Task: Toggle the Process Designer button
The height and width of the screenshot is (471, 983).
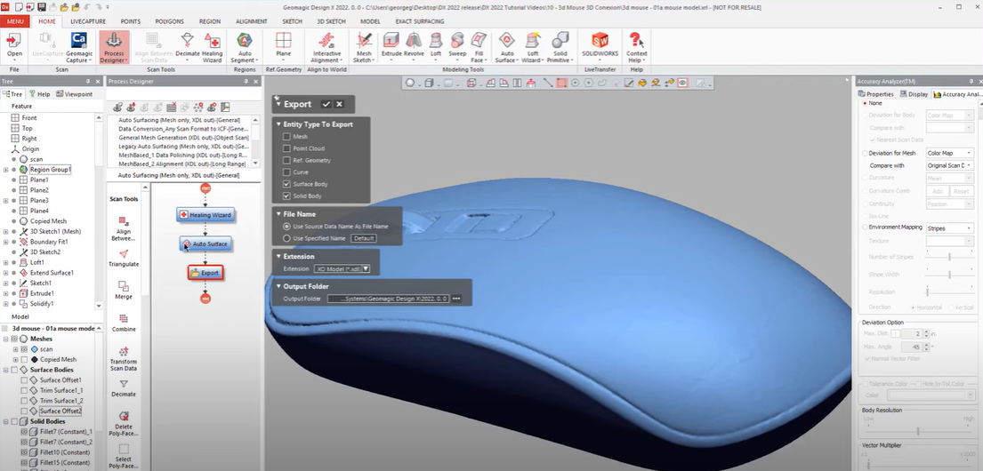Action: pos(114,47)
